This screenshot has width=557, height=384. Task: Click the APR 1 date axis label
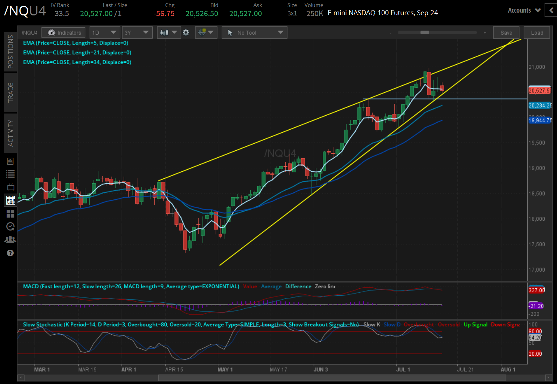click(x=128, y=370)
